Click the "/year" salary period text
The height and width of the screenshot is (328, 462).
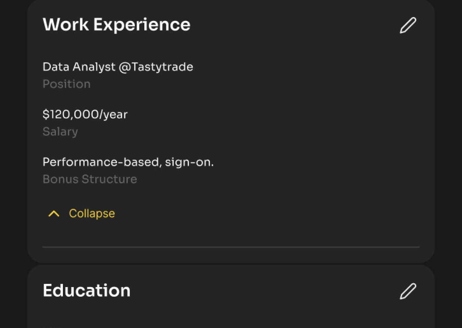click(x=113, y=114)
